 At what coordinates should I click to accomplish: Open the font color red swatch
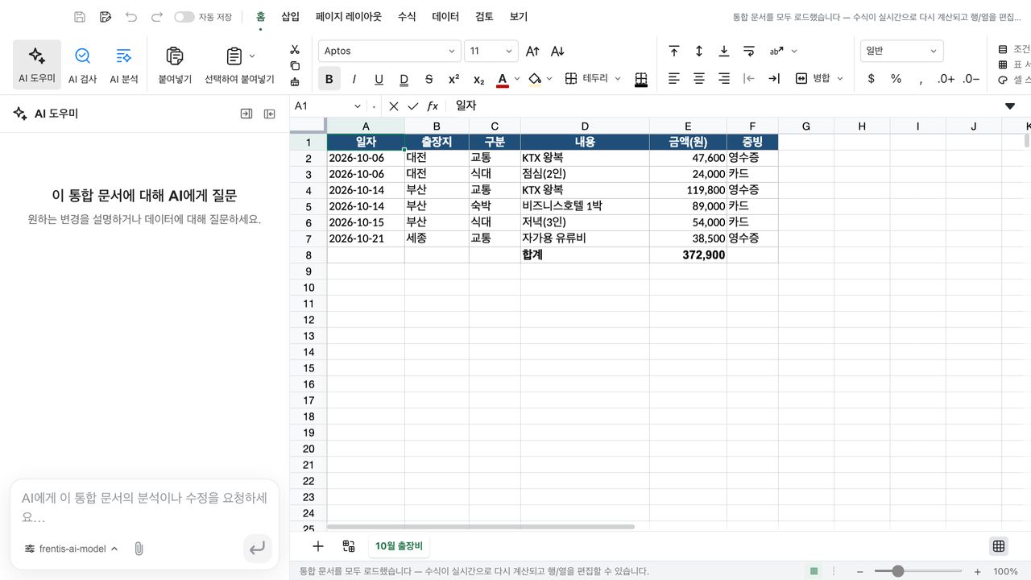coord(503,79)
